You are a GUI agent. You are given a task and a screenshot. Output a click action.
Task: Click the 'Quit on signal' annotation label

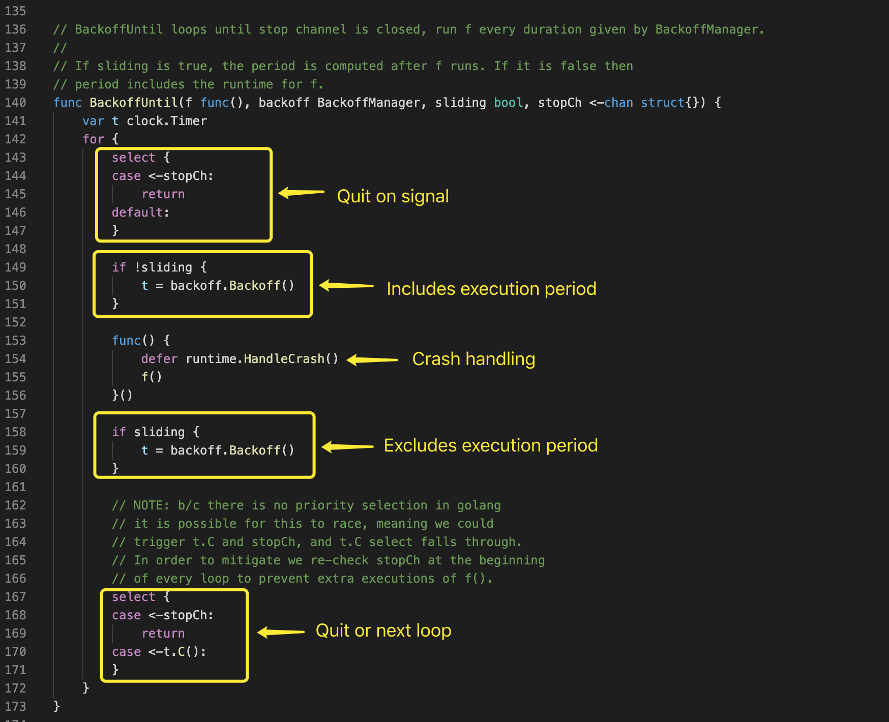click(393, 196)
